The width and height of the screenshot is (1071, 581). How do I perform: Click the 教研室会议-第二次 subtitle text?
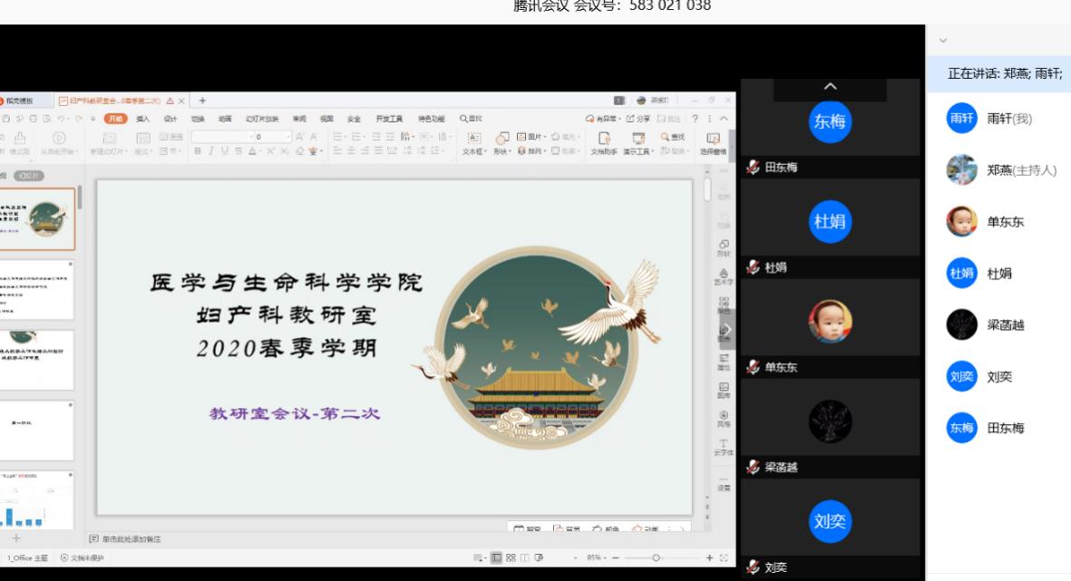coord(295,413)
